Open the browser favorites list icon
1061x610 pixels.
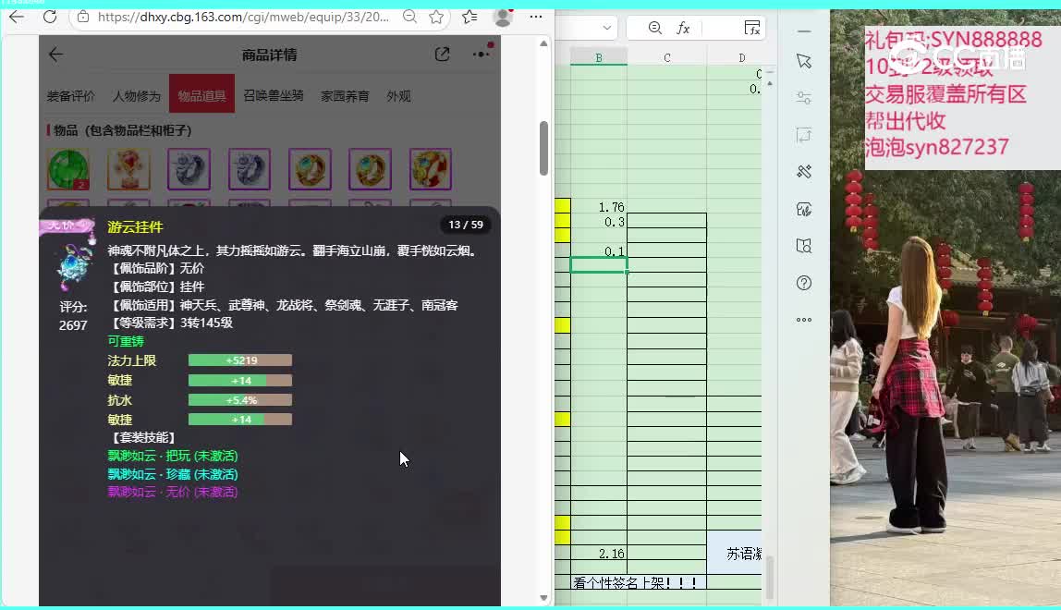point(470,17)
